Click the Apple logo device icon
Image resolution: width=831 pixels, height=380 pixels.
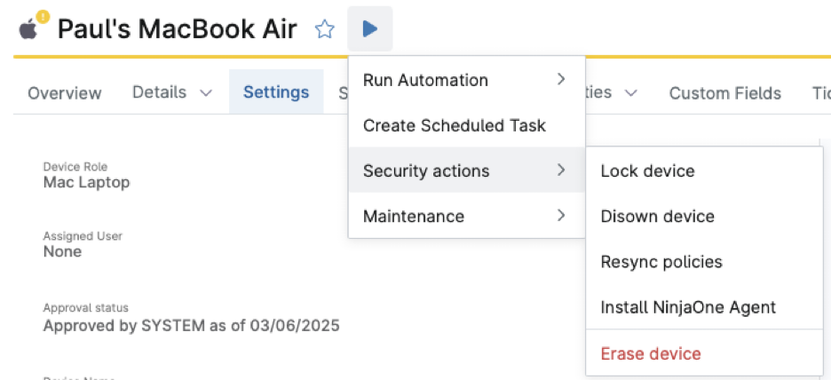click(28, 30)
